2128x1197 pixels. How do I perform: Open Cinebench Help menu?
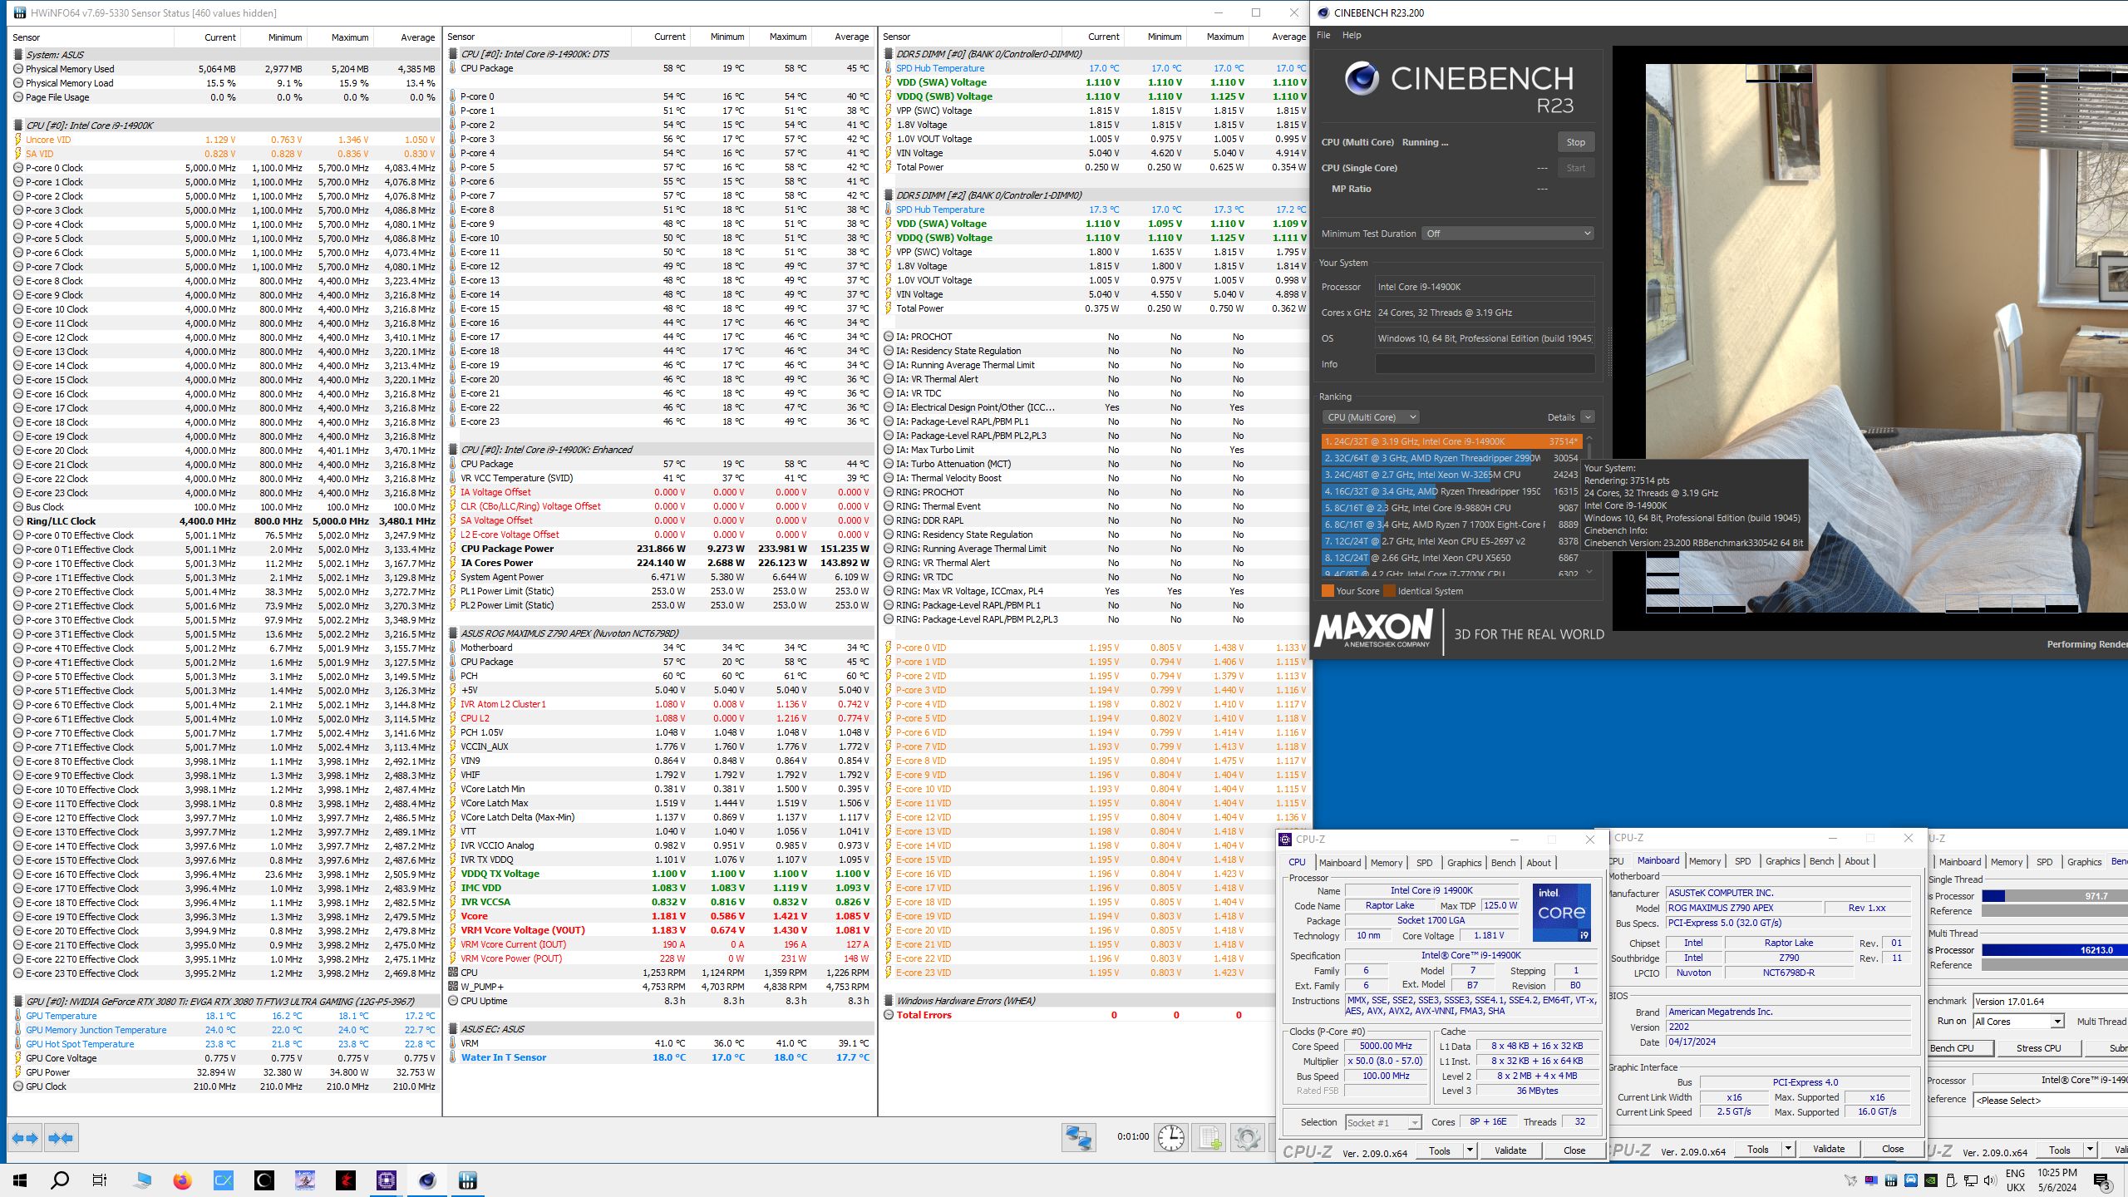pos(1352,35)
